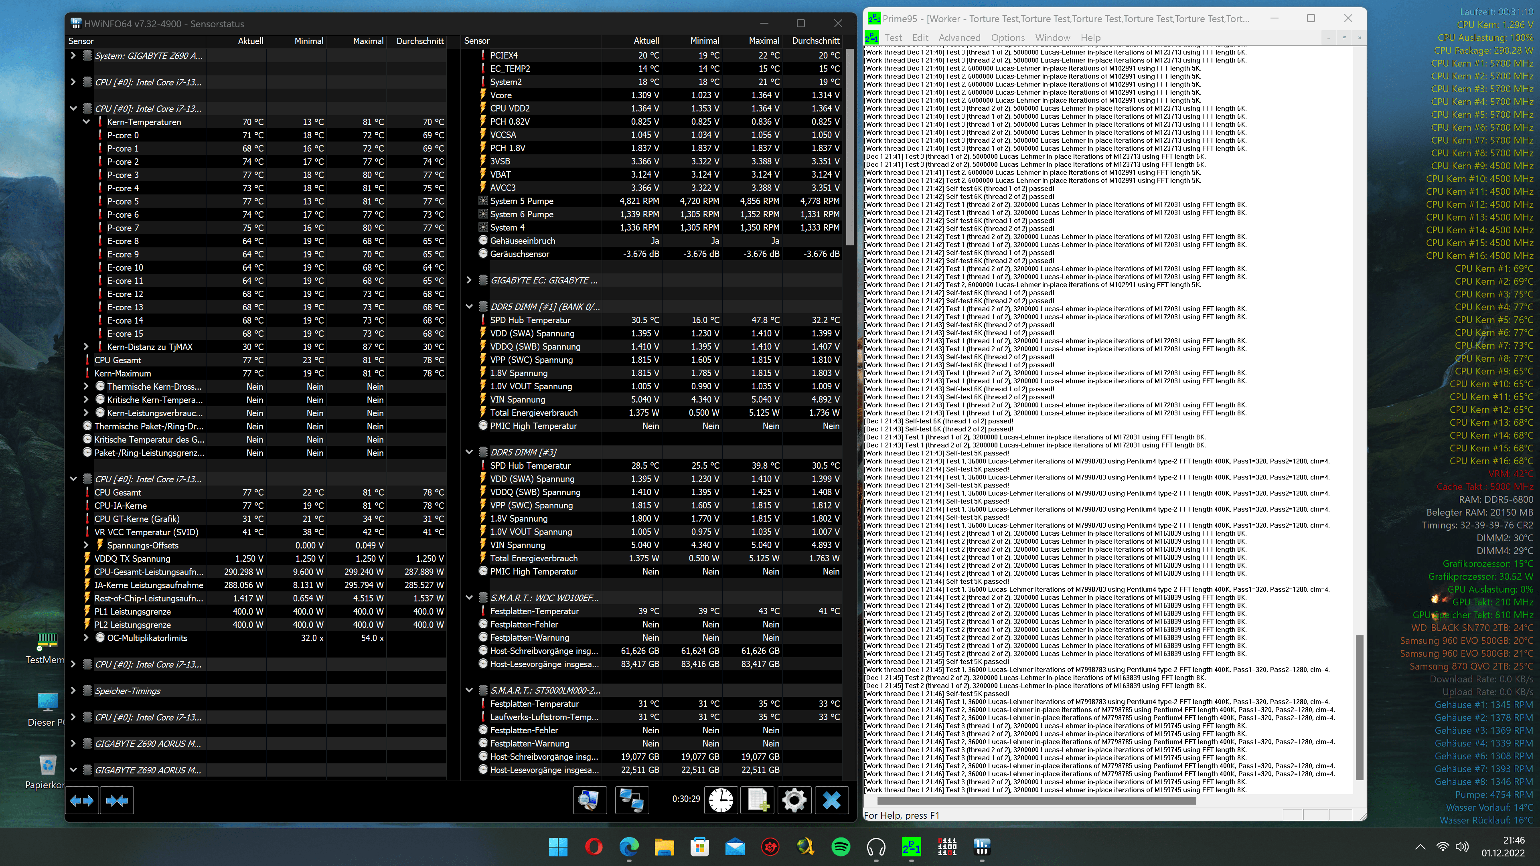Open the Options menu in Prime95

pos(1007,38)
